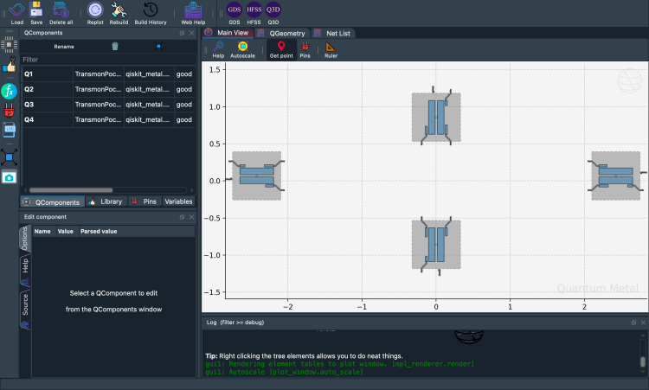This screenshot has height=390, width=649.
Task: Switch to the QComponents bottom tab
Action: [x=53, y=201]
